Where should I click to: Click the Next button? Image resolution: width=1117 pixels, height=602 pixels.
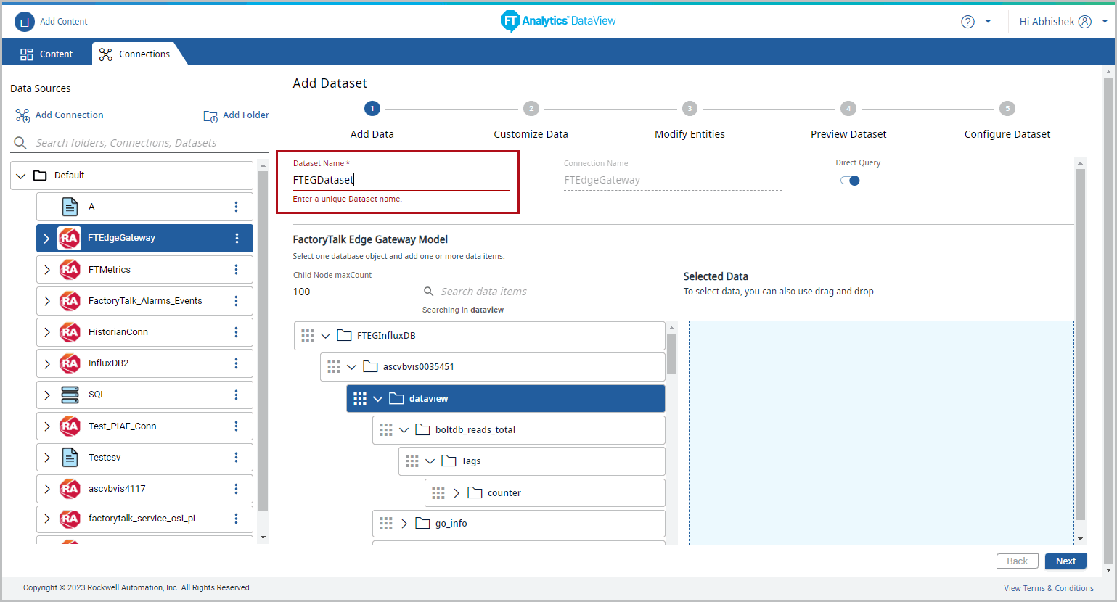point(1065,561)
